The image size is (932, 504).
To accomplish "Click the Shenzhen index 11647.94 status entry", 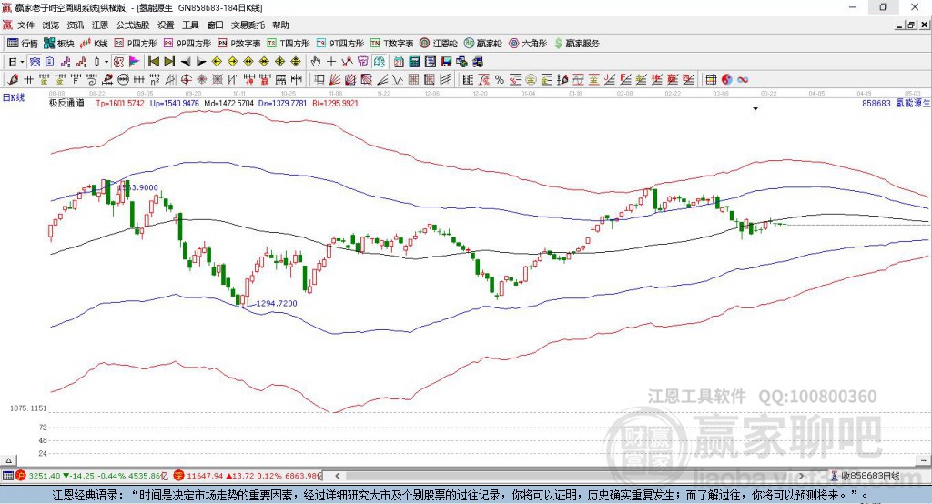I will point(247,476).
